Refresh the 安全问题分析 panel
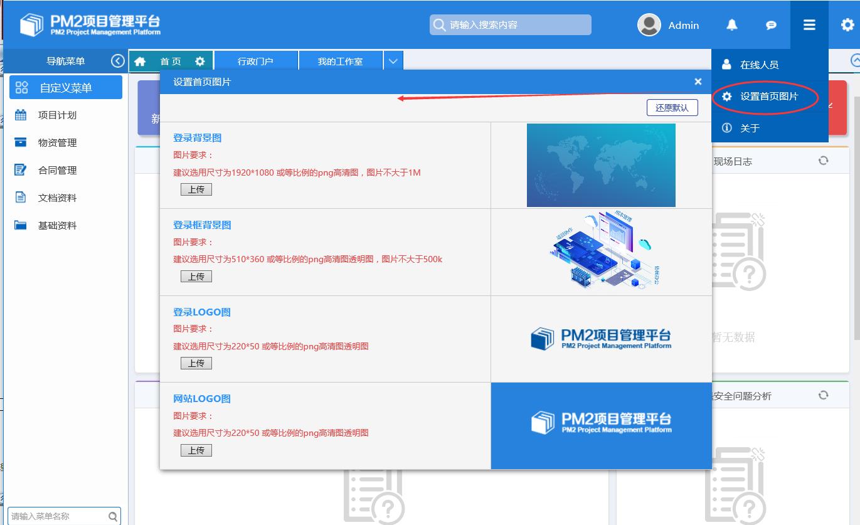 (x=823, y=395)
